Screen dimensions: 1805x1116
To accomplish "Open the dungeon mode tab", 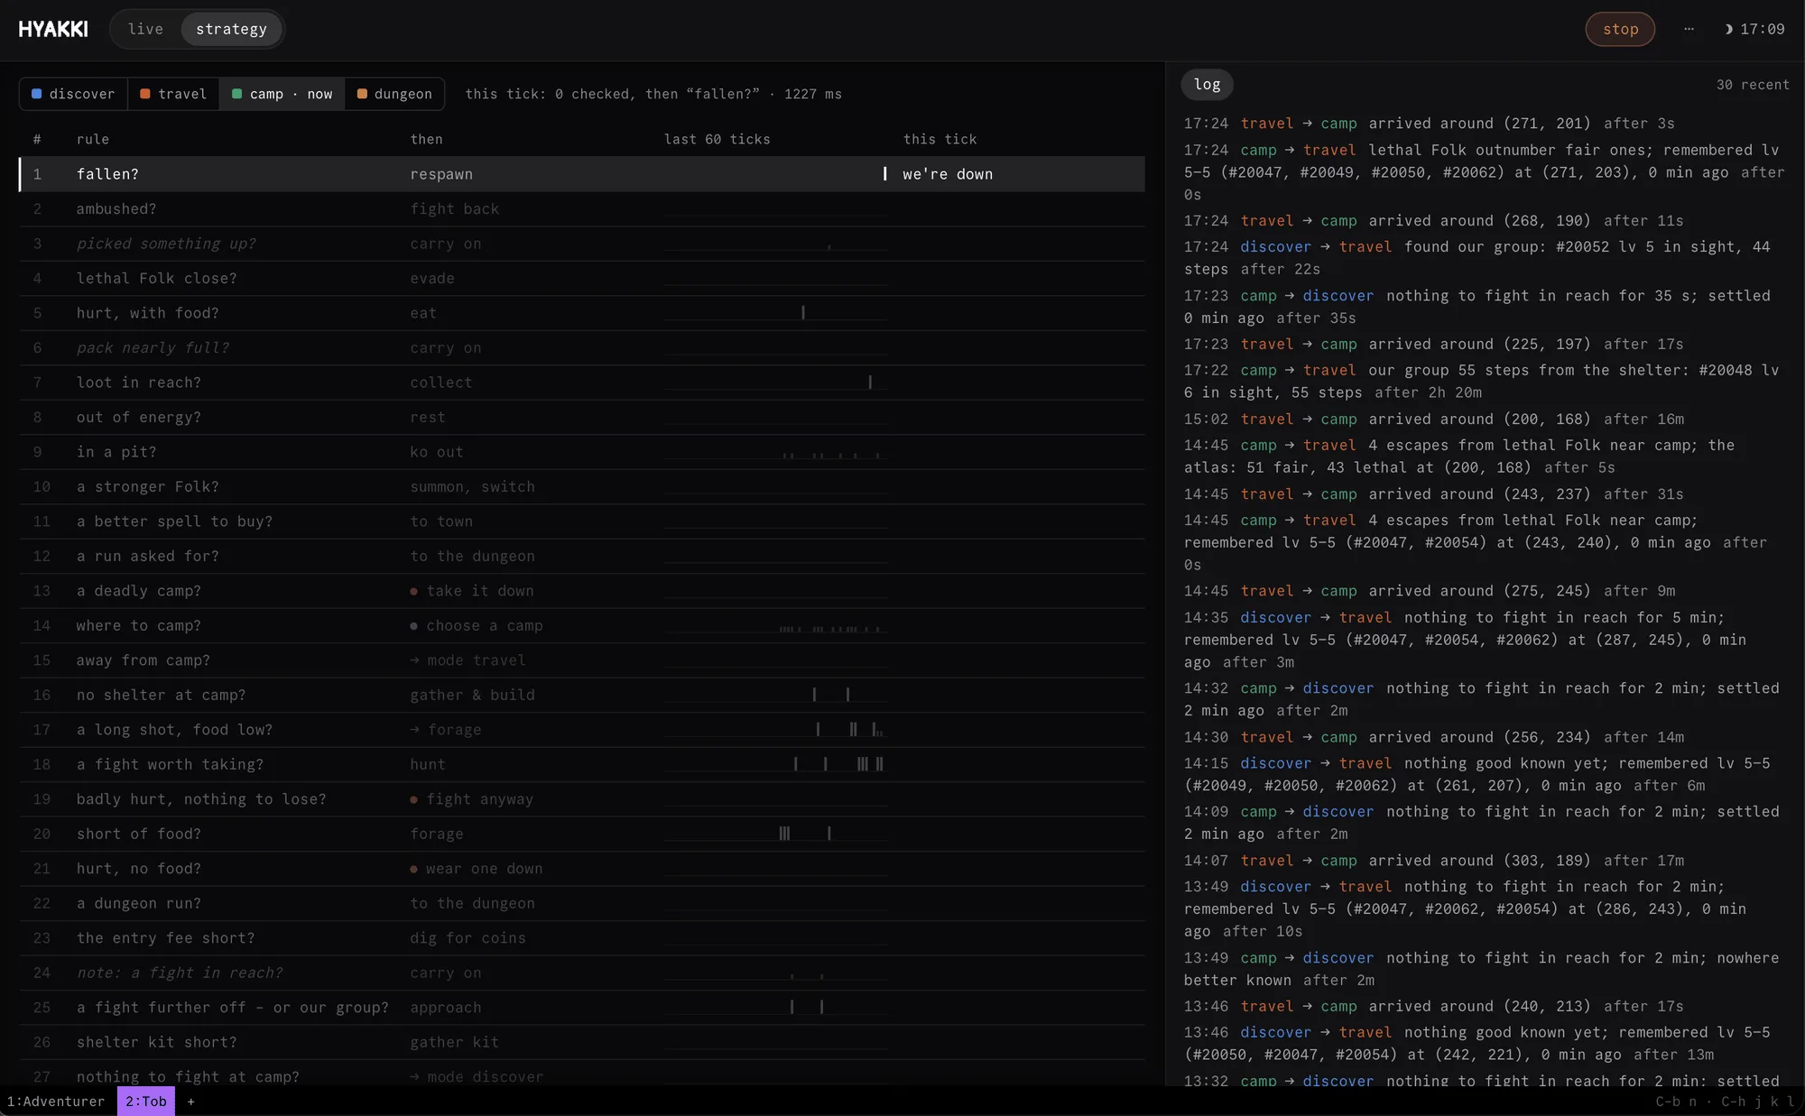I will pyautogui.click(x=394, y=94).
